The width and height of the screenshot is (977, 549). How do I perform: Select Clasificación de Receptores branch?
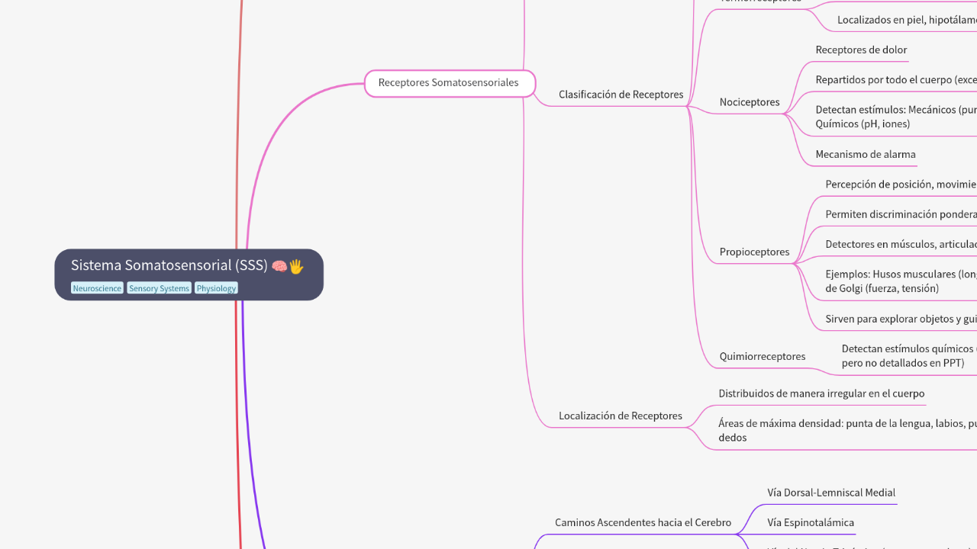621,95
